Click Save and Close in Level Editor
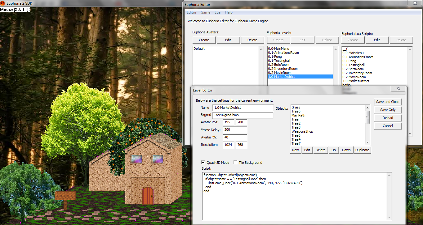 point(388,102)
